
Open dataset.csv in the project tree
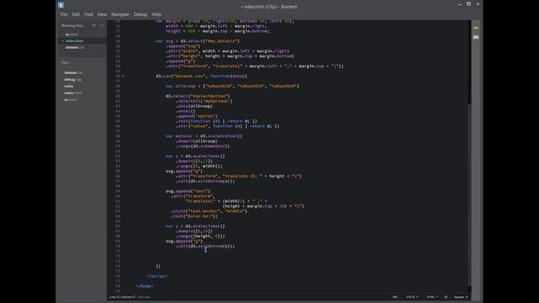coord(73,73)
